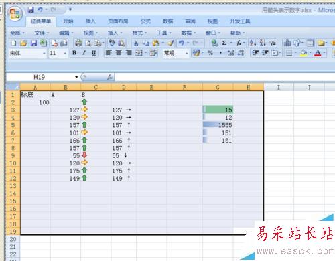Click the Select All corner button
335x261 pixels.
click(13, 87)
